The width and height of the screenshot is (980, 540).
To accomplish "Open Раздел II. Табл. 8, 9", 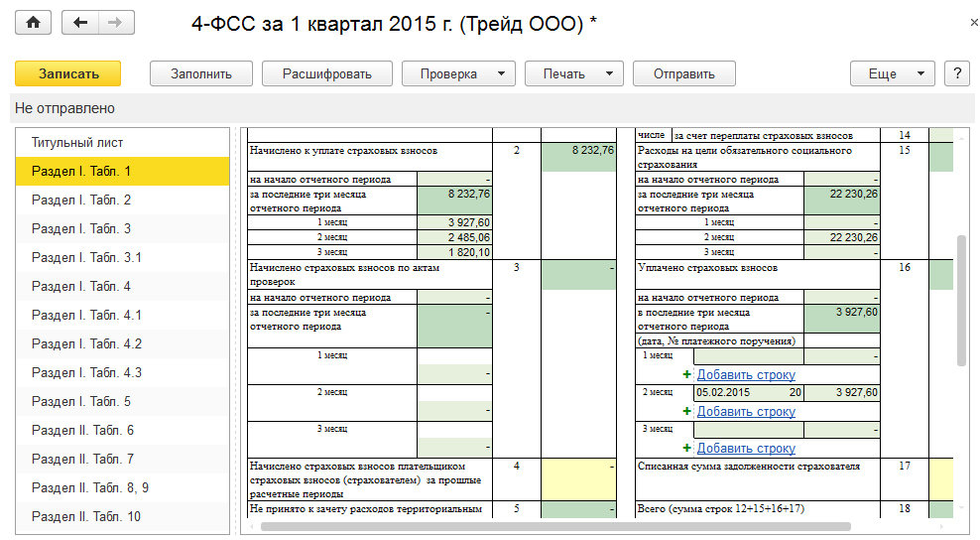I will (x=90, y=488).
